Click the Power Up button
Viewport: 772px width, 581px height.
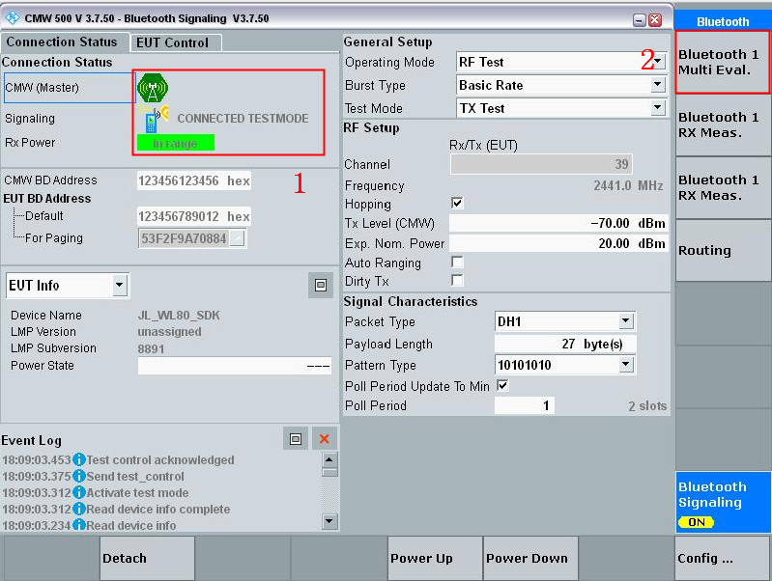coord(435,558)
